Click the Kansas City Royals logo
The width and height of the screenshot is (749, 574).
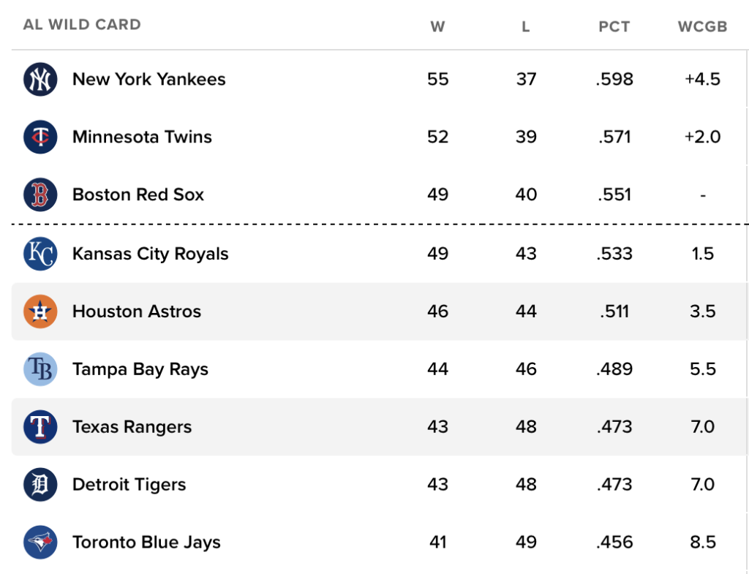tap(40, 254)
